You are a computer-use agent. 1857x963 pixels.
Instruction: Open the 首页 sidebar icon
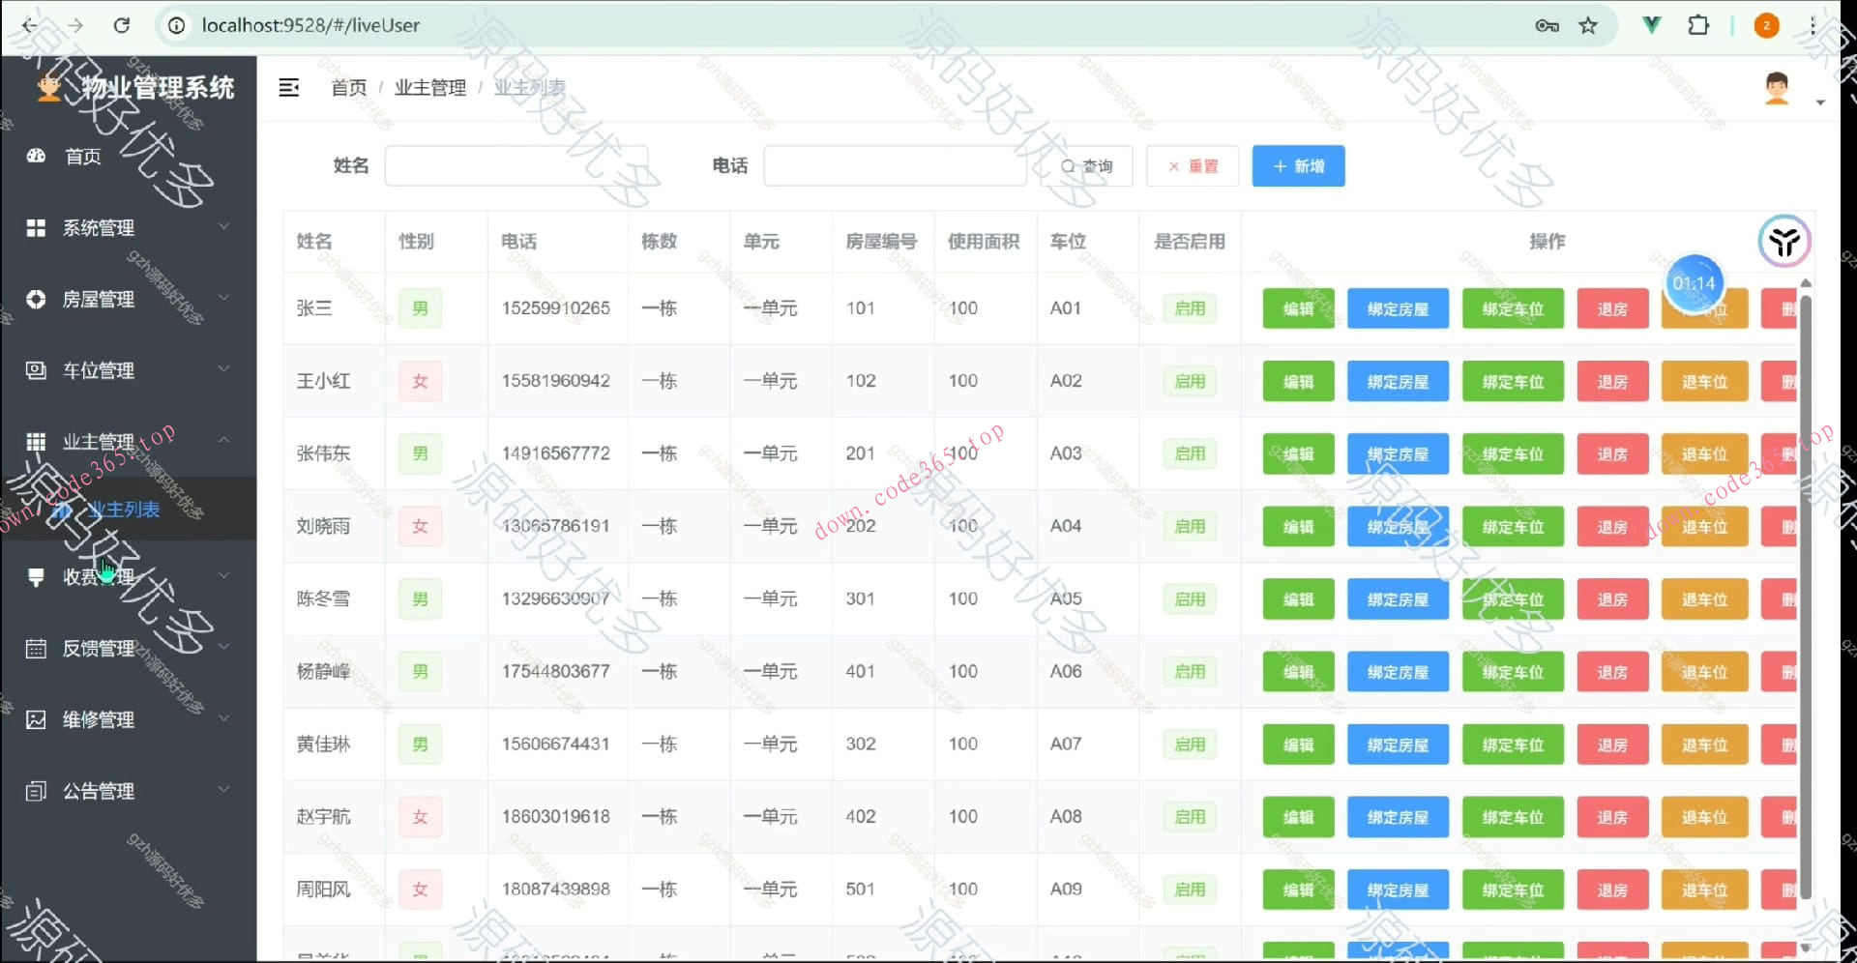coord(36,156)
